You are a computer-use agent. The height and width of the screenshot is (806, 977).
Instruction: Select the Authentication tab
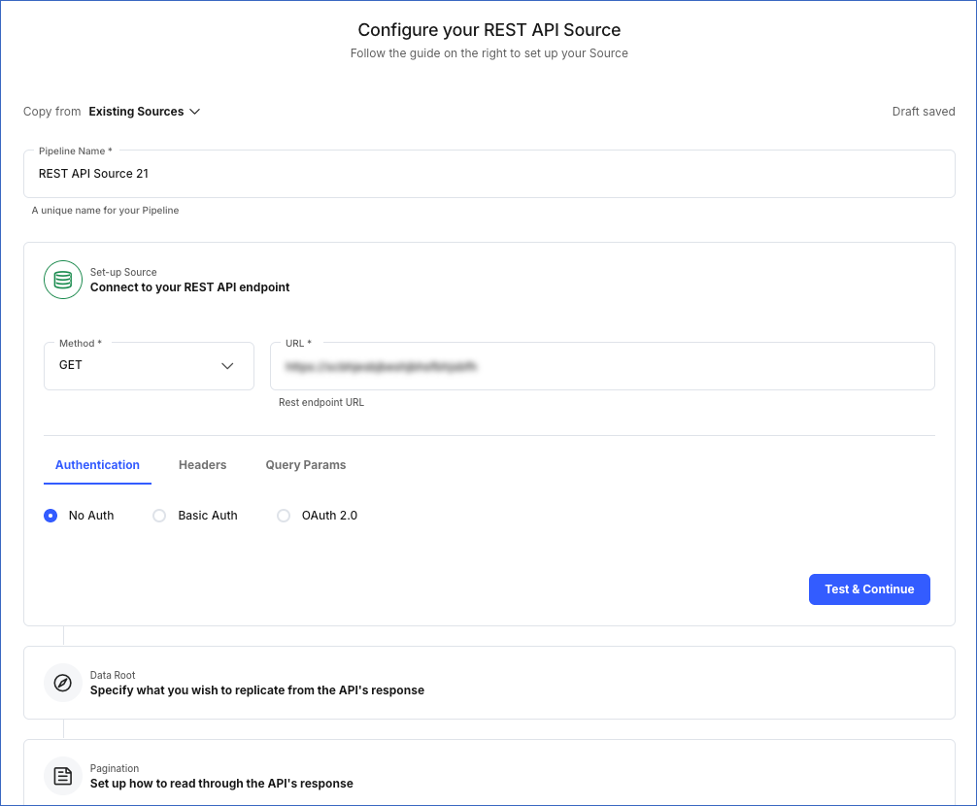(x=97, y=465)
